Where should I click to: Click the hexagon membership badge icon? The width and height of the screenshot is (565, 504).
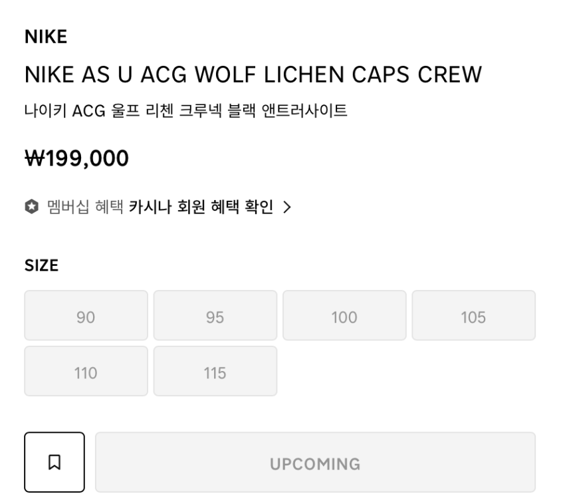[31, 207]
